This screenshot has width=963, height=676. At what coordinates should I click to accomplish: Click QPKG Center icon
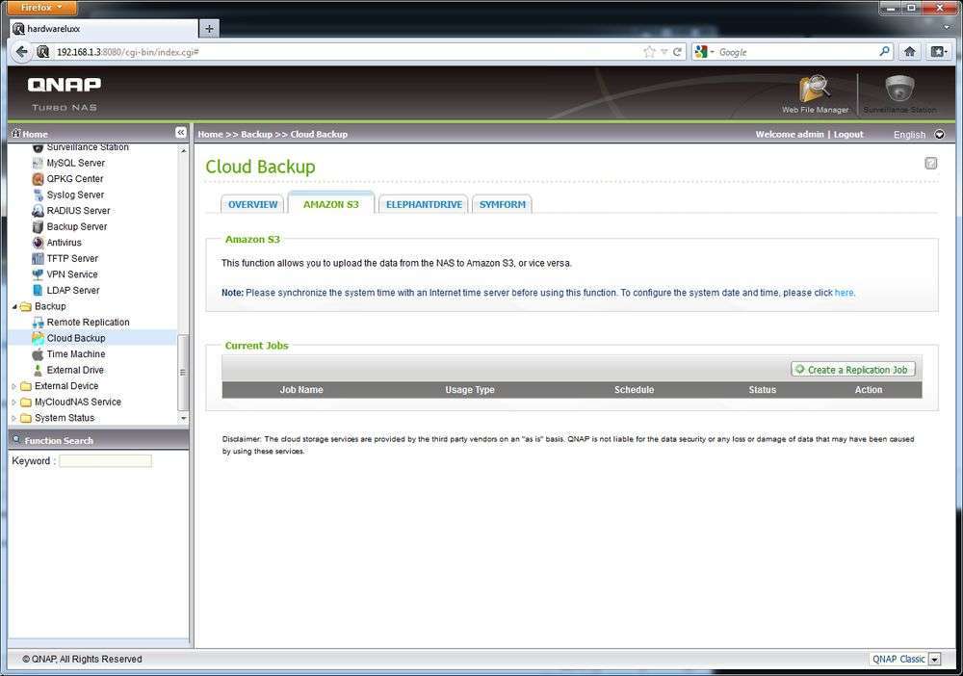click(38, 179)
